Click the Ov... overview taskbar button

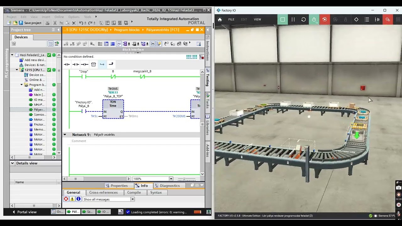point(57,212)
